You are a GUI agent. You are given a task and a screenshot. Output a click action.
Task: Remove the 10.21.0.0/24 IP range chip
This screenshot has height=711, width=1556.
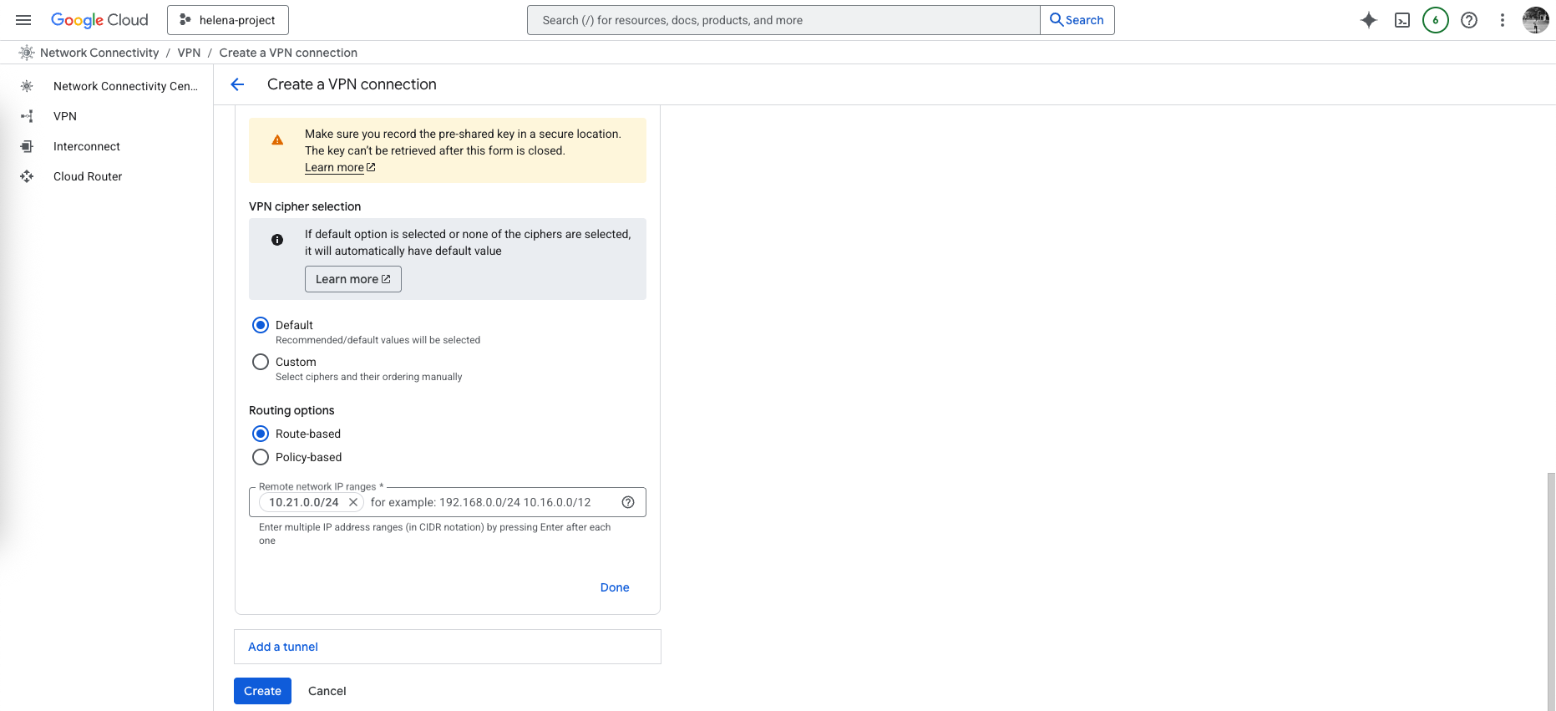pos(353,502)
